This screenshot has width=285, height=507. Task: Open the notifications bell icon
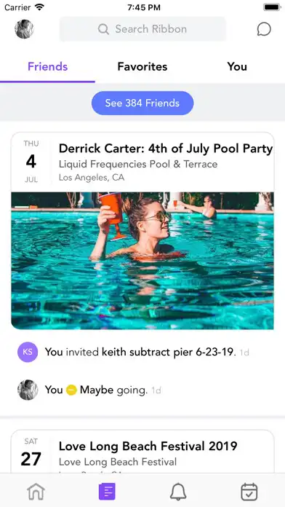pos(178,492)
